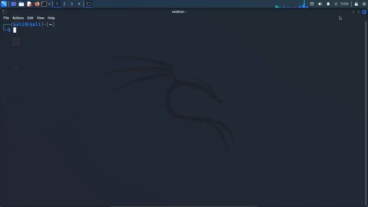The width and height of the screenshot is (368, 207).
Task: Open the View menu
Action: click(40, 18)
